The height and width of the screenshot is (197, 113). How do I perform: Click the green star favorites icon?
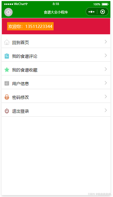[7, 70]
